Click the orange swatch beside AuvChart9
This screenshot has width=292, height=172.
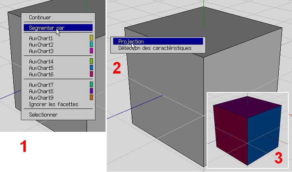tap(91, 97)
